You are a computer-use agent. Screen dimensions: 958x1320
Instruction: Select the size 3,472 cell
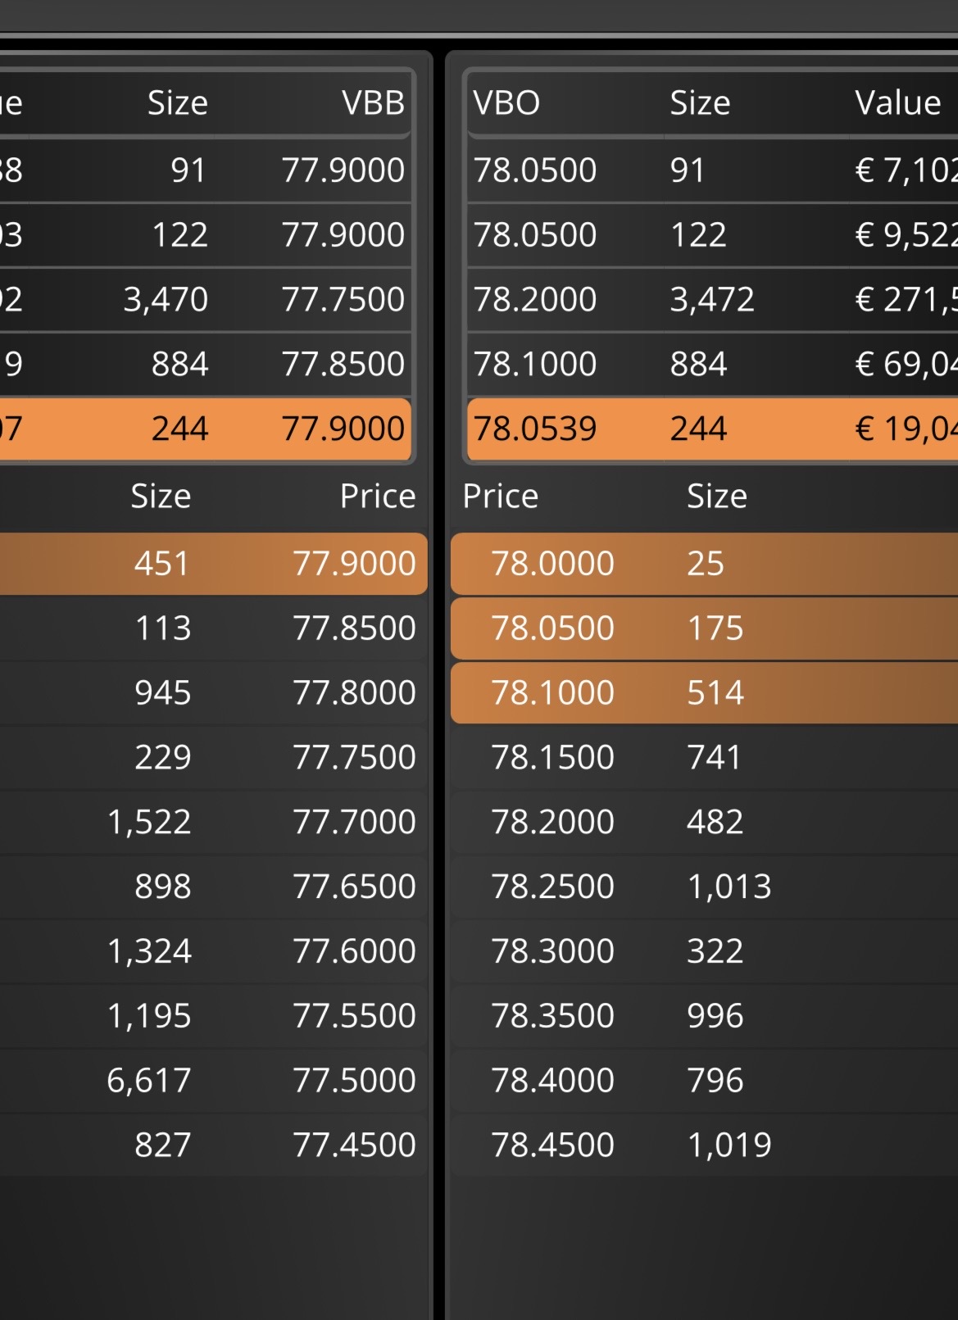[712, 300]
